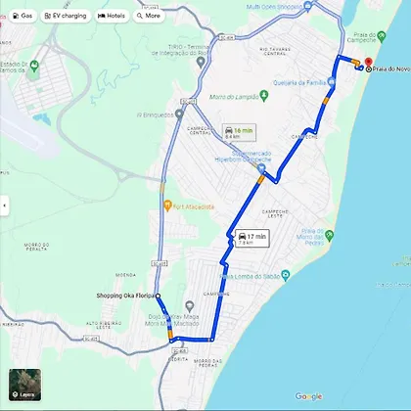The width and height of the screenshot is (411, 411).
Task: Click Praia Lomba do Sabão marker
Action: click(286, 275)
